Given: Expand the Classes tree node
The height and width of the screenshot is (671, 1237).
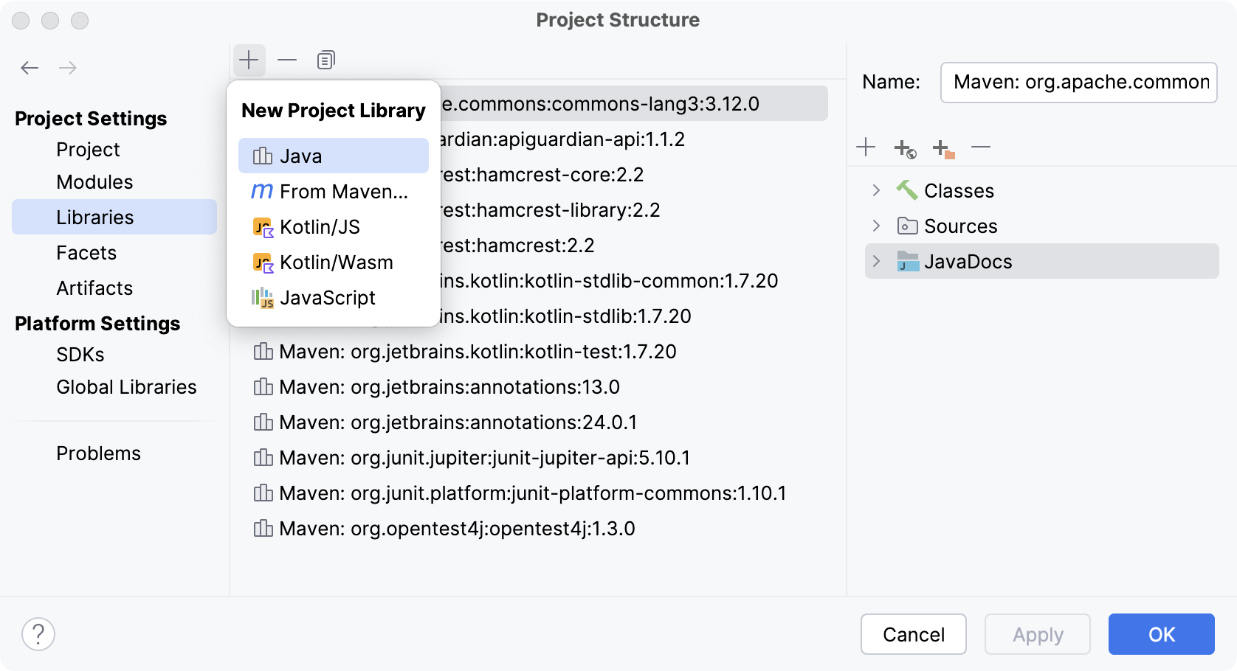Looking at the screenshot, I should pyautogui.click(x=876, y=190).
